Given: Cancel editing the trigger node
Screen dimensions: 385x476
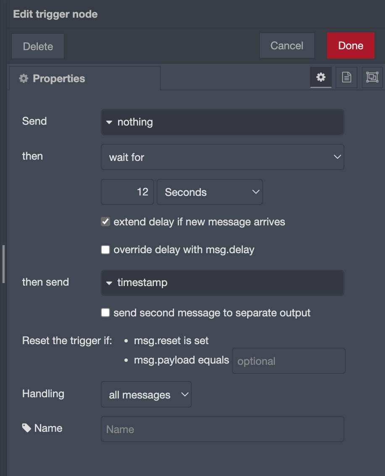Looking at the screenshot, I should point(287,45).
